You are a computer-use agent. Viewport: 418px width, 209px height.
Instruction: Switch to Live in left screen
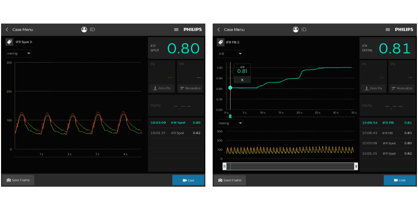(x=188, y=180)
